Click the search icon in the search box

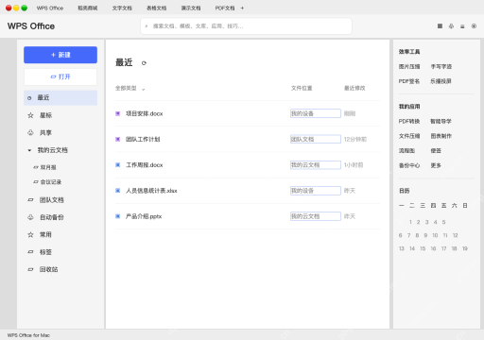click(x=147, y=26)
